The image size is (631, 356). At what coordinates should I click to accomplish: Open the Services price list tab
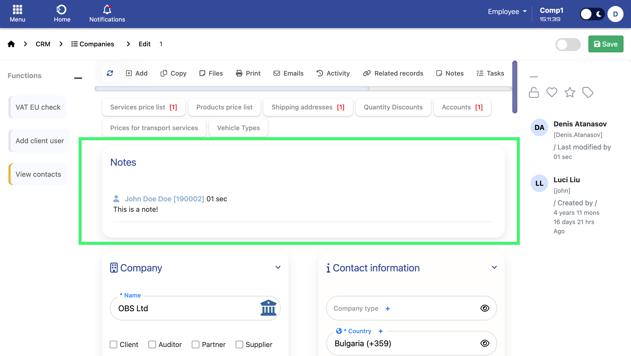(x=143, y=107)
